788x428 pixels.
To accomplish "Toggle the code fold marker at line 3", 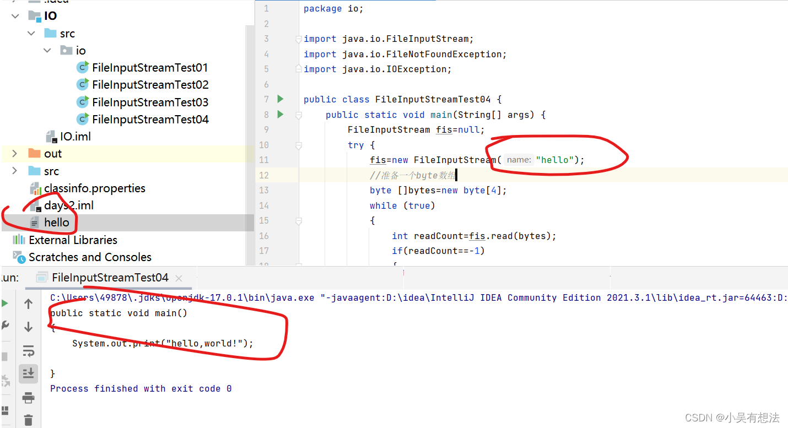I will pyautogui.click(x=298, y=39).
